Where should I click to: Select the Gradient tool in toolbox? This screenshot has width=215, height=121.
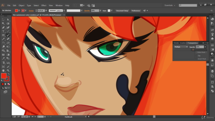[8, 55]
